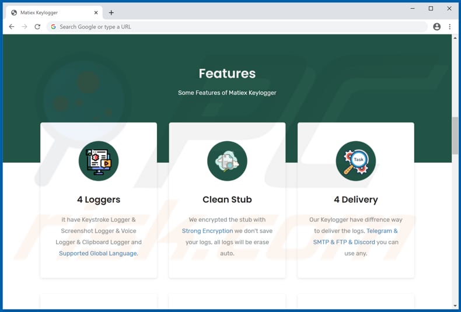Close the Chrome window
The height and width of the screenshot is (312, 461).
click(449, 9)
